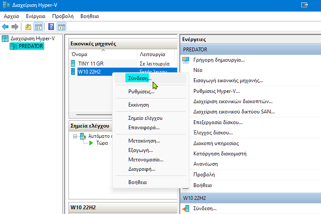
Task: Choose Επαναφορά... in the context menu
Action: pos(151,128)
